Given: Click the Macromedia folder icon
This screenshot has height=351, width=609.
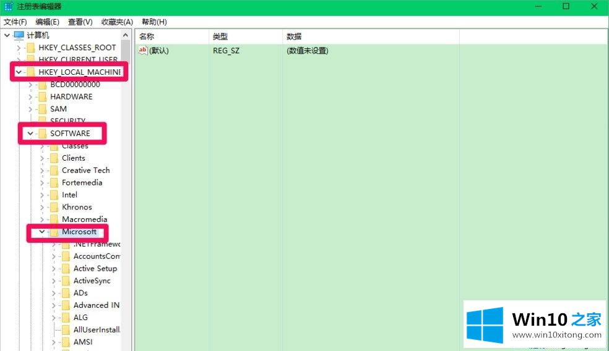Looking at the screenshot, I should point(54,219).
